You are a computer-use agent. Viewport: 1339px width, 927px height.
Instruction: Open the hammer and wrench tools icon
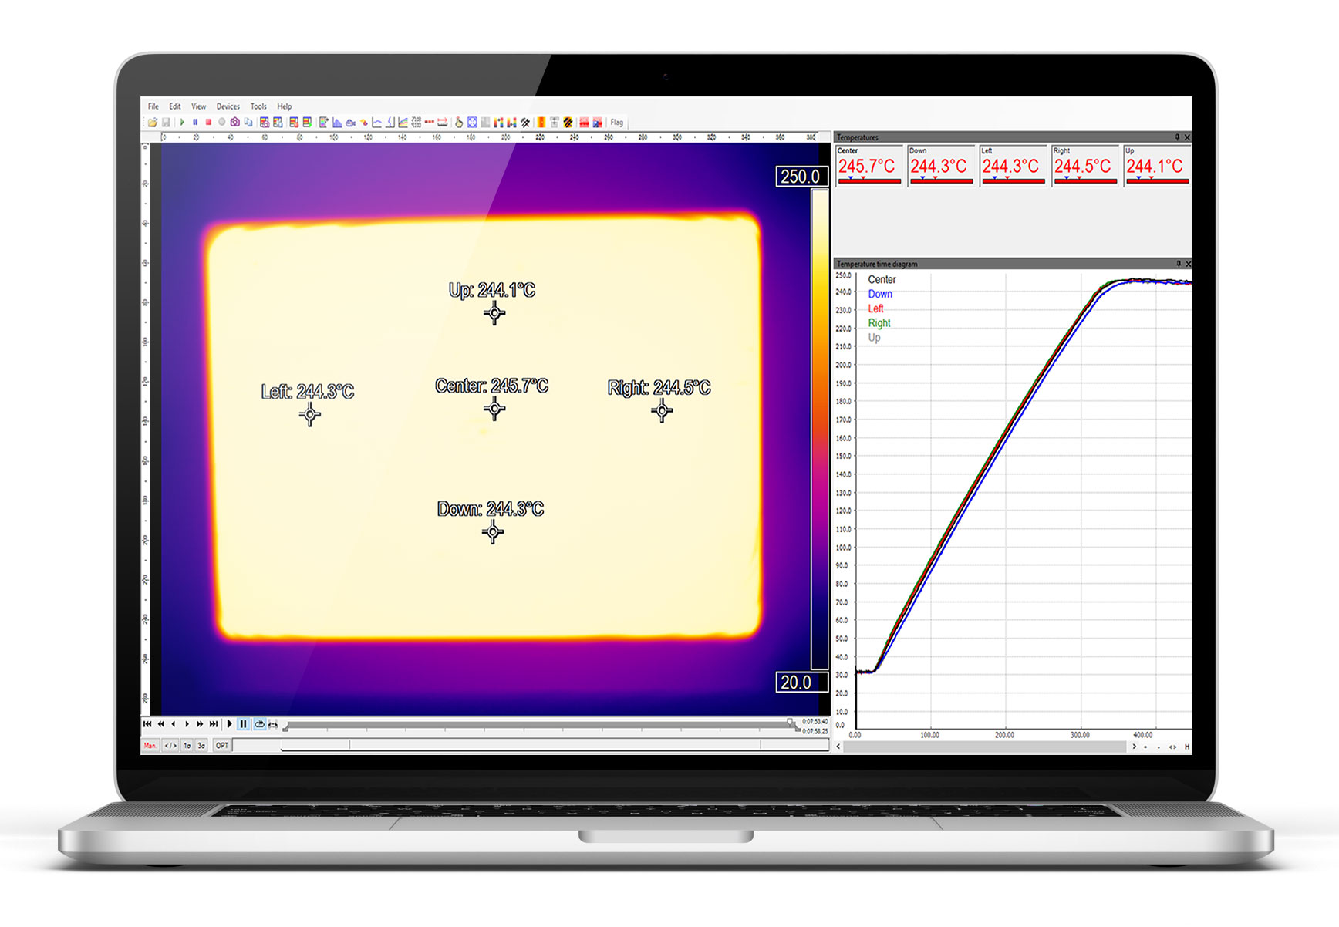point(525,122)
